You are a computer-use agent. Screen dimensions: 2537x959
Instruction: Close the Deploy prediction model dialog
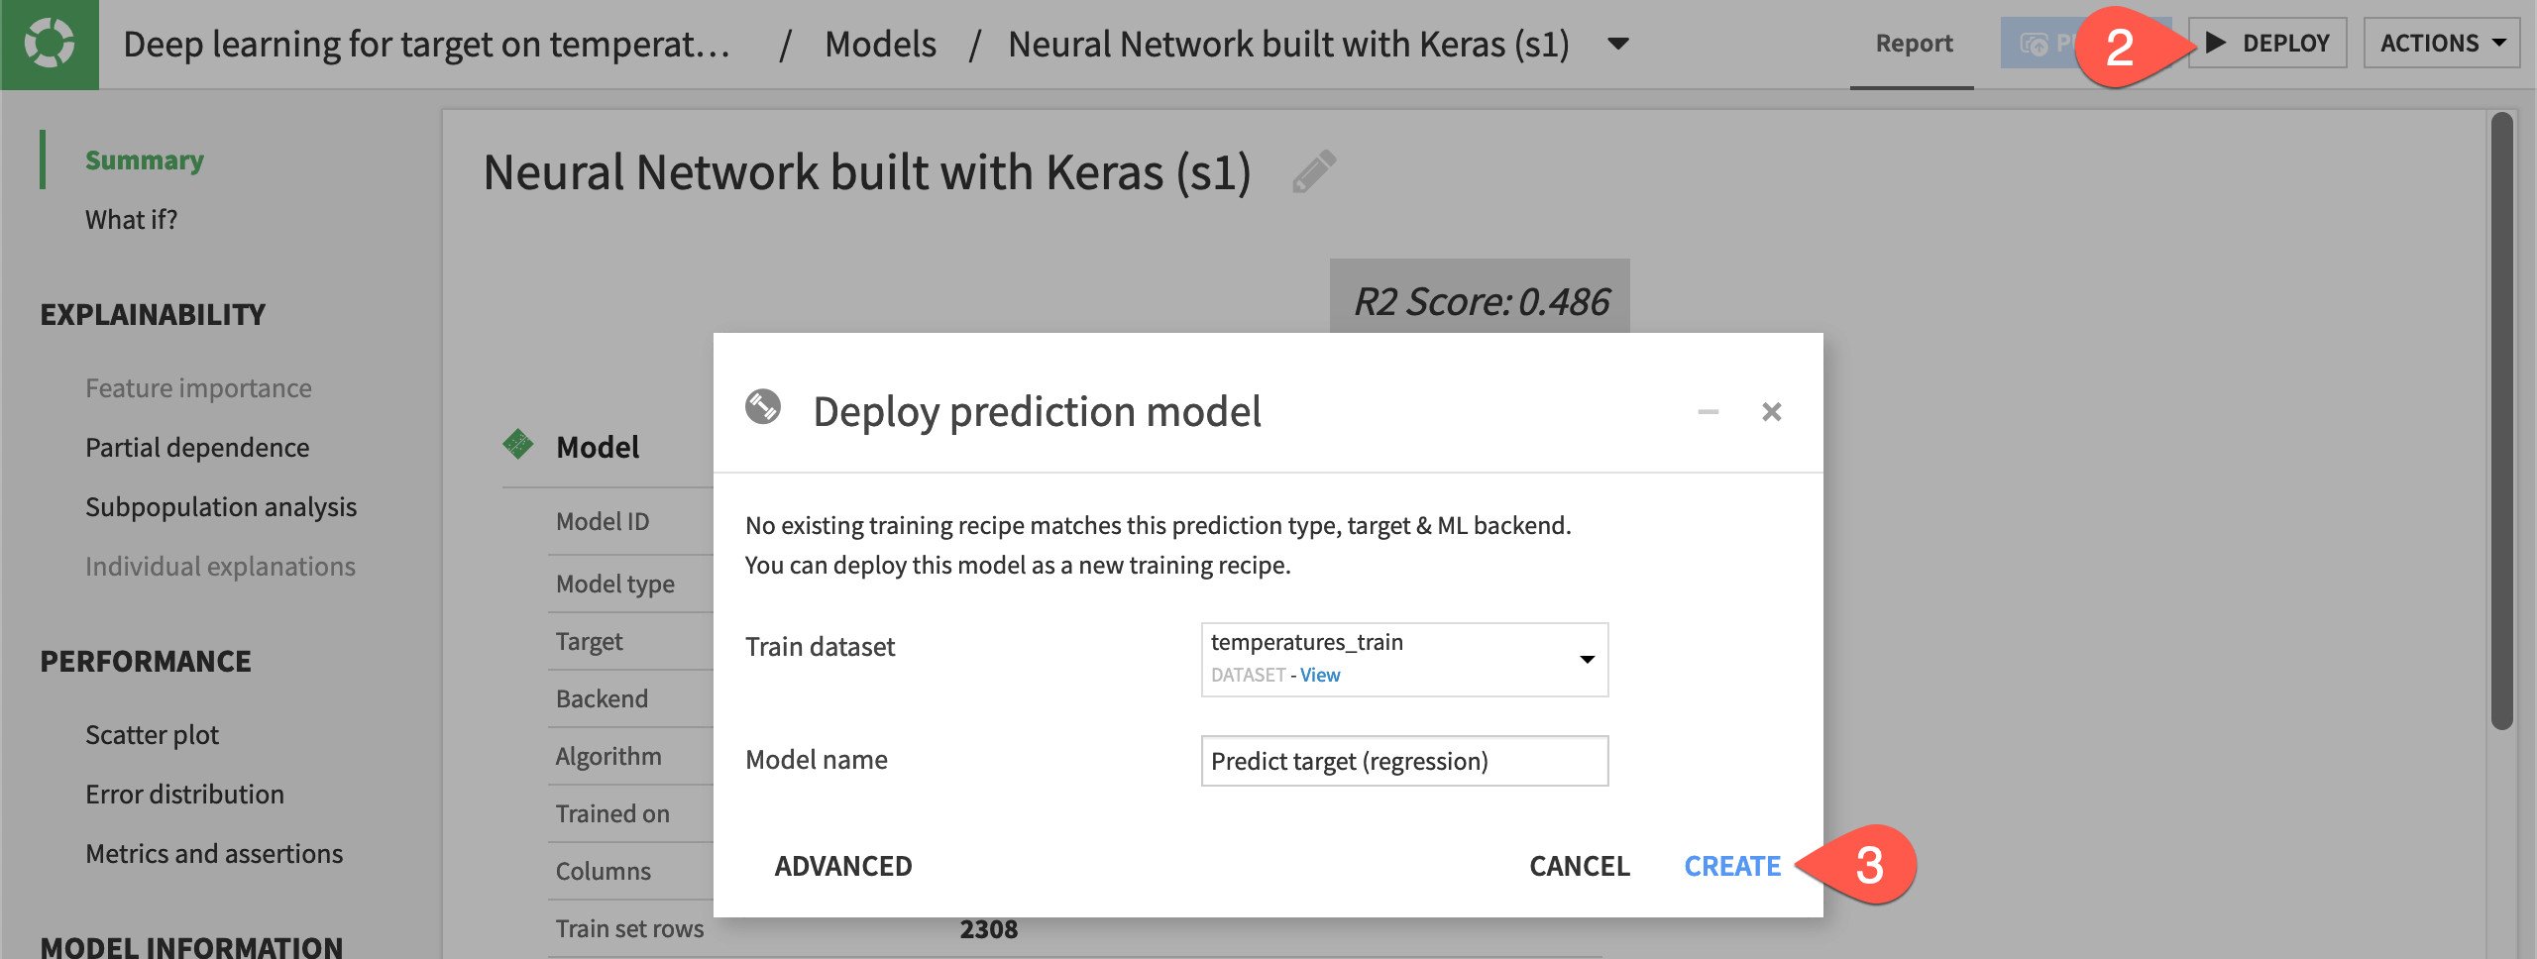pyautogui.click(x=1773, y=411)
